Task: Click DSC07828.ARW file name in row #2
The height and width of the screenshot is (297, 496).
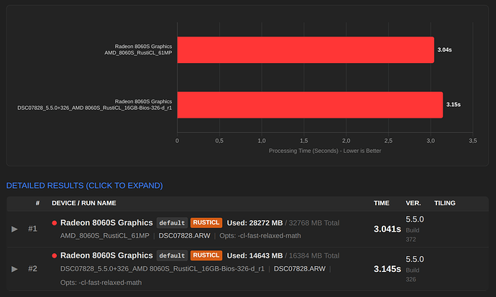Action: 300,269
